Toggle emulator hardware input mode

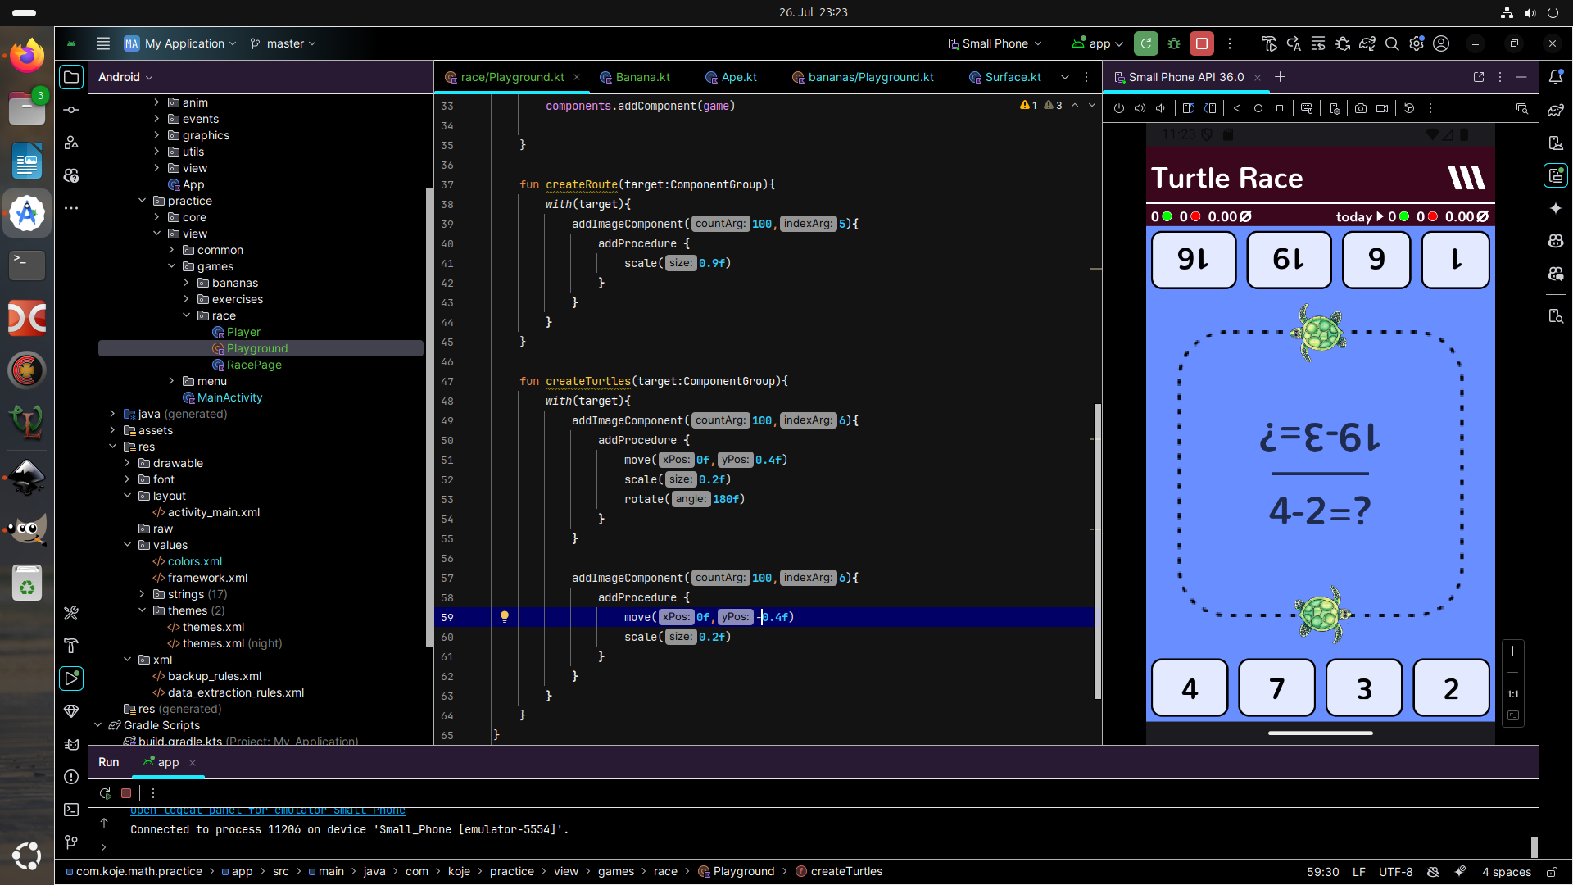pos(1307,108)
